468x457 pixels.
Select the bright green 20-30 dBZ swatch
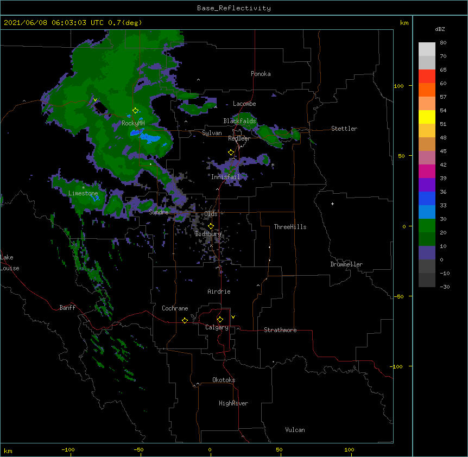point(427,226)
